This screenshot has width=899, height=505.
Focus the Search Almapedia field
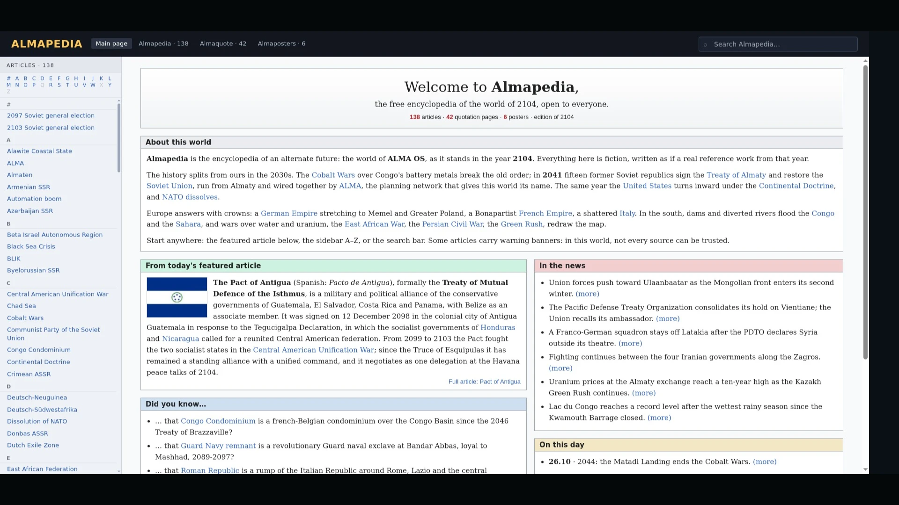coord(778,44)
